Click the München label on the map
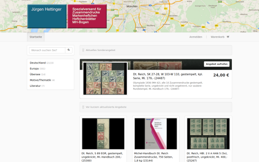Screen dimensions: 259x162 (x=132, y=6)
